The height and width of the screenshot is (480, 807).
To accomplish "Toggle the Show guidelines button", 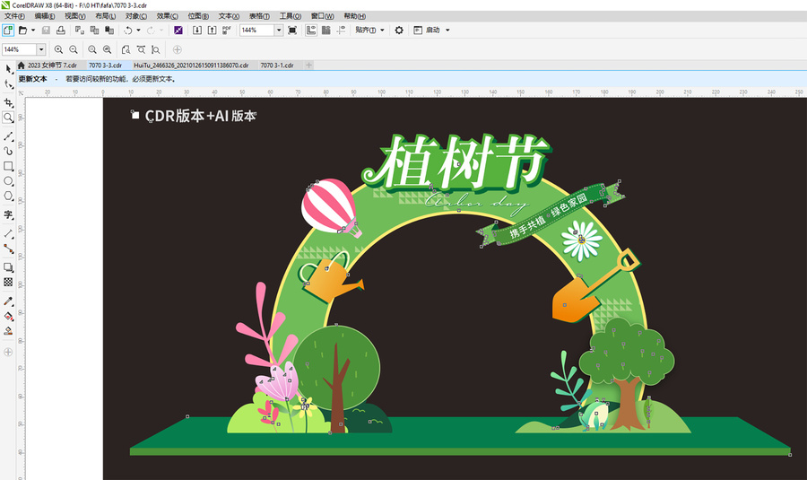I will 341,31.
